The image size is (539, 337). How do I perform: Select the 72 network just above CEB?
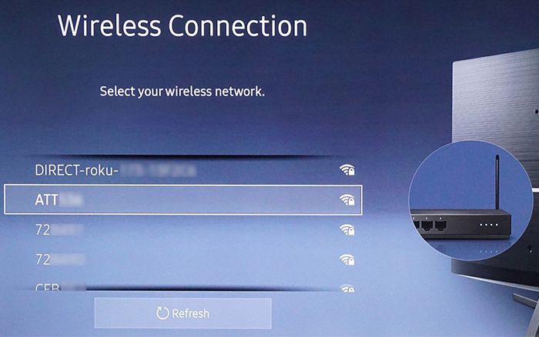pyautogui.click(x=183, y=259)
